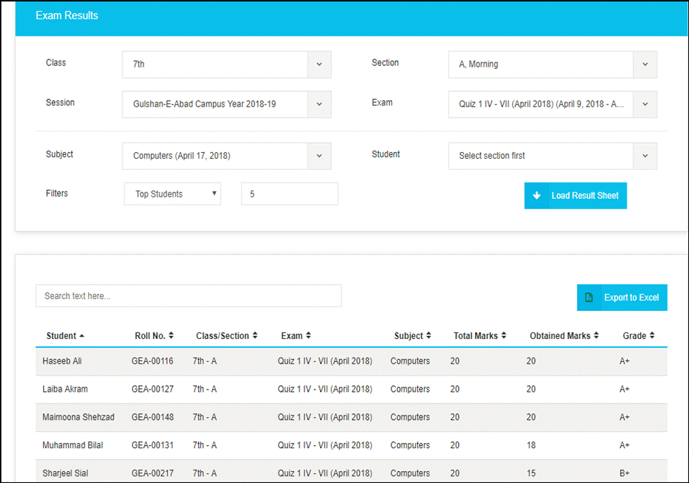Viewport: 689px width, 483px height.
Task: Click the Load Result Sheet button
Action: (575, 196)
